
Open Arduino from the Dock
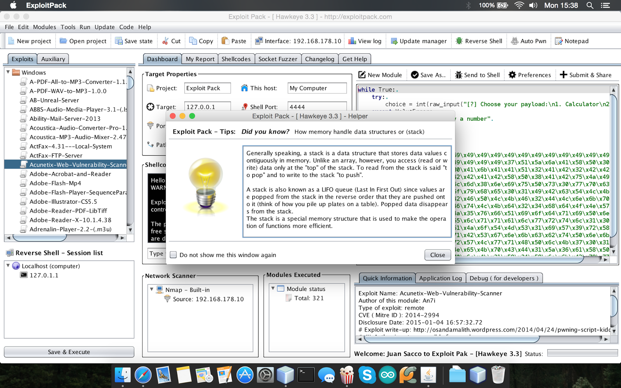point(387,375)
